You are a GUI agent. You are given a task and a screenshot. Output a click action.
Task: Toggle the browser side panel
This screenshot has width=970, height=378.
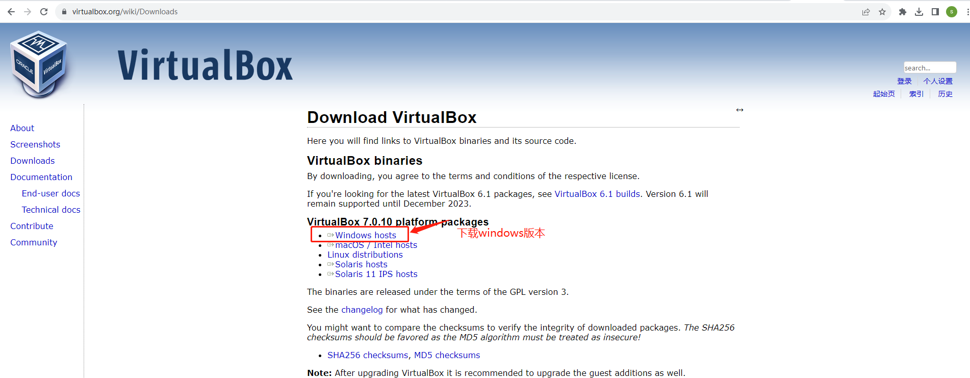935,12
